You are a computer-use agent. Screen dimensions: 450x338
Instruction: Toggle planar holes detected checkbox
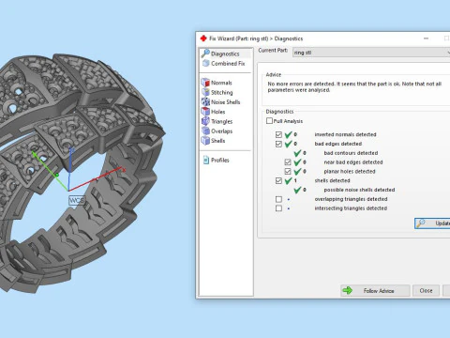tap(288, 172)
